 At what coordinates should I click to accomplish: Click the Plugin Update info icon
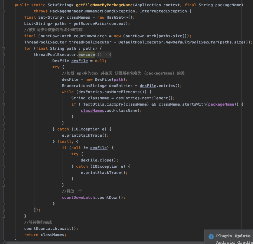point(211,236)
